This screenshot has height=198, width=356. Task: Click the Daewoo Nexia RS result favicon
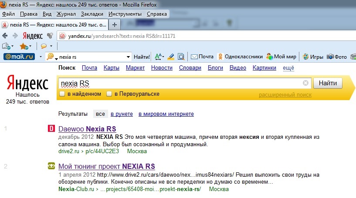[51, 129]
